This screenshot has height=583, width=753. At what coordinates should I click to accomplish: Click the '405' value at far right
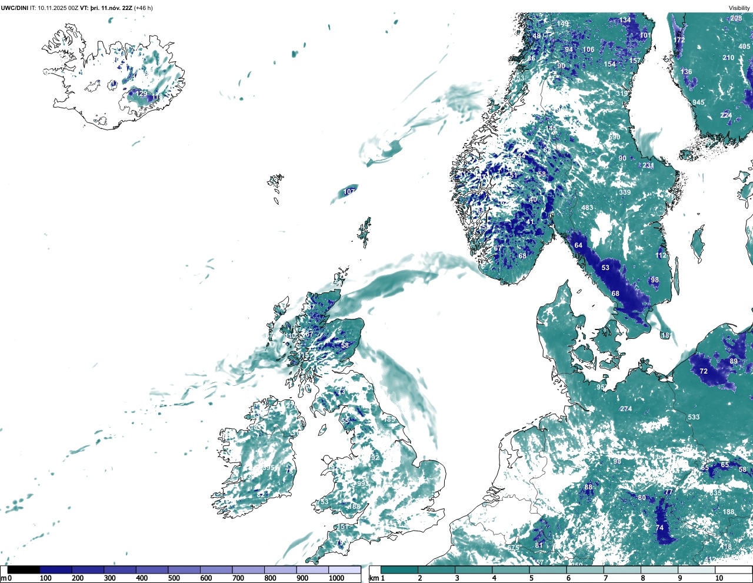click(x=744, y=46)
